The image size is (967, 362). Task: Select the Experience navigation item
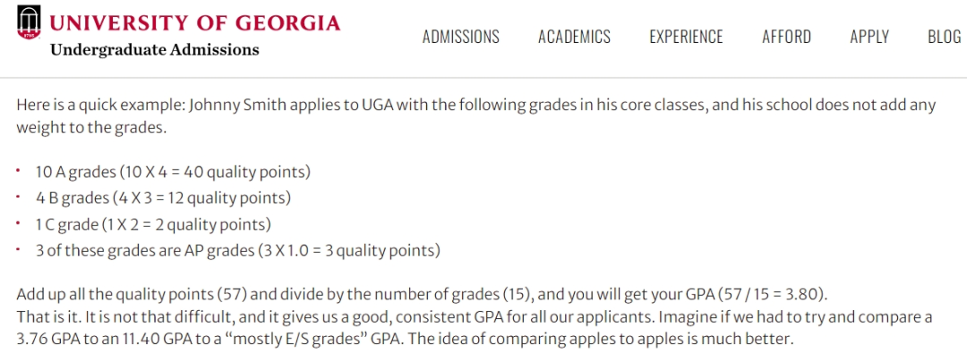click(x=686, y=37)
